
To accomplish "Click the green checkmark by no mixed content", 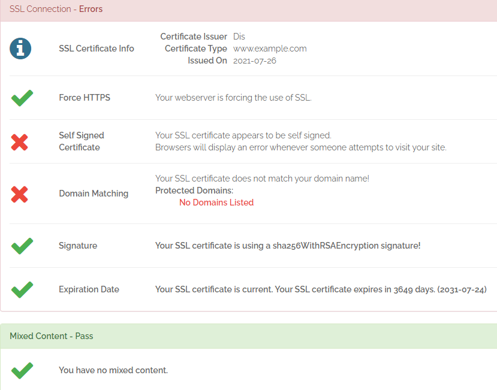I will pyautogui.click(x=22, y=370).
